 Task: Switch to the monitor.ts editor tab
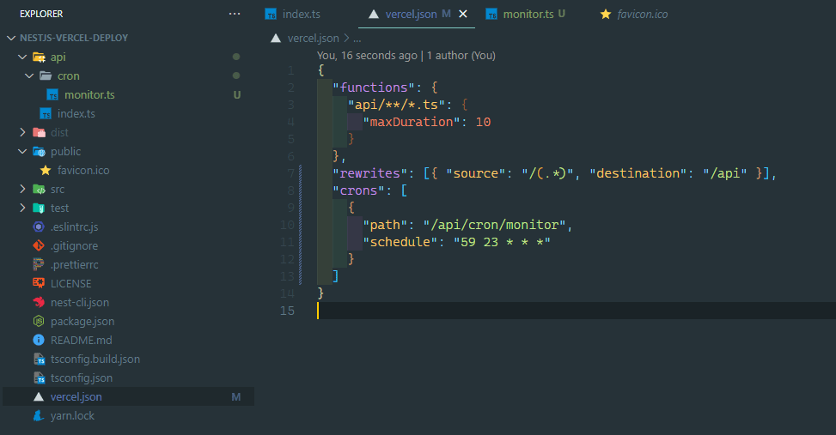(x=528, y=15)
